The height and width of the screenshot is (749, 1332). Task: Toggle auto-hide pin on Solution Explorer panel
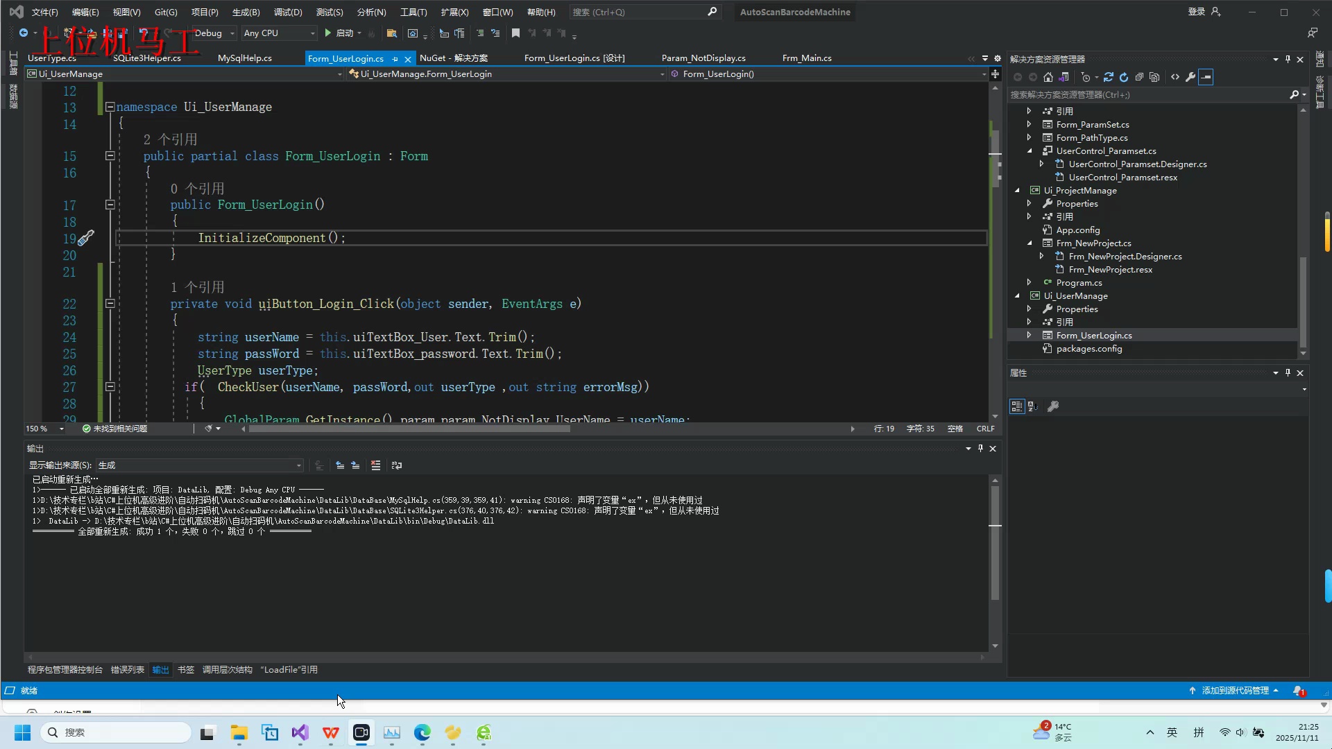1288,60
